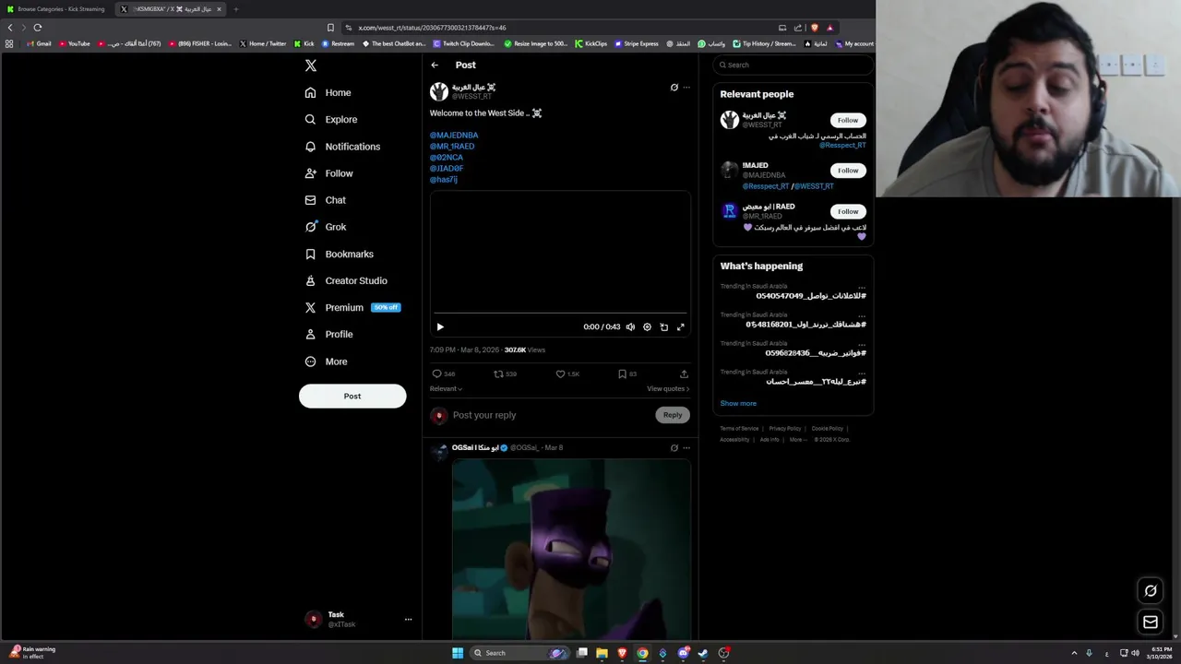Open replies via the comment icon
This screenshot has width=1181, height=664.
pos(437,373)
